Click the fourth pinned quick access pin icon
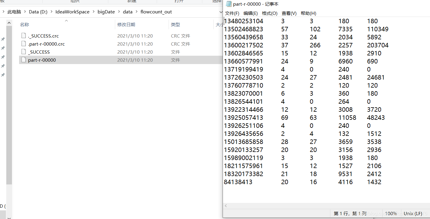Screen dimensions: 430x219 click(x=3, y=66)
